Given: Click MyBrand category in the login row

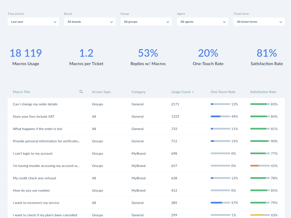Looking at the screenshot, I should pos(138,154).
